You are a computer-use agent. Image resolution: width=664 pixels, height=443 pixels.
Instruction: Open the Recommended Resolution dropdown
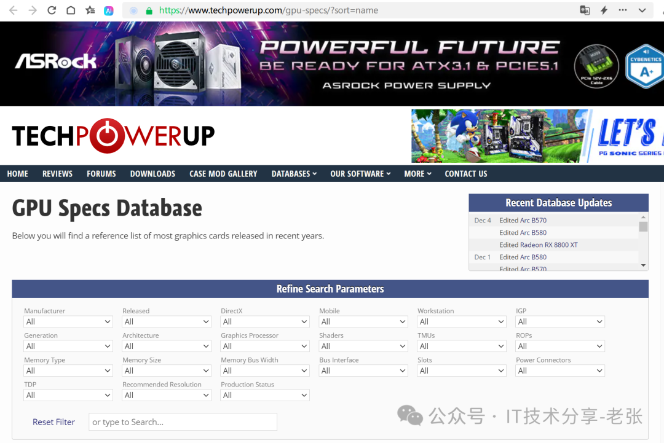pyautogui.click(x=167, y=395)
